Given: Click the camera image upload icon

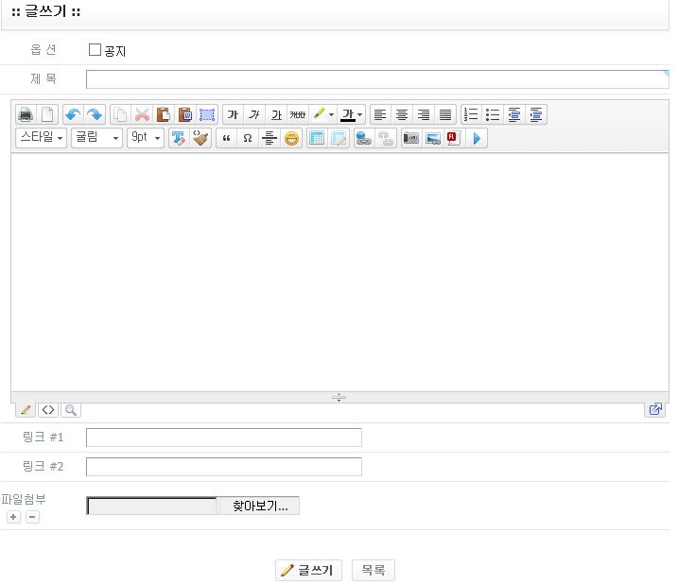Looking at the screenshot, I should [411, 138].
